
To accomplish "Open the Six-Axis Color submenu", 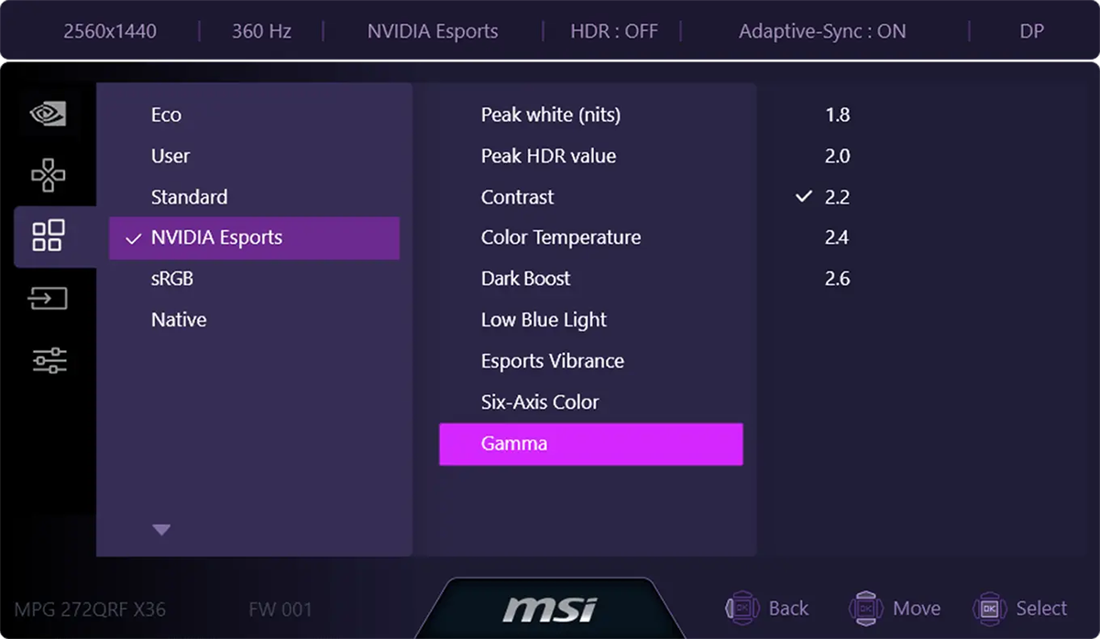I will click(540, 402).
